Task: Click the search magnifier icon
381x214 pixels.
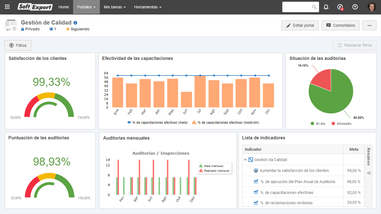Action: click(x=314, y=7)
